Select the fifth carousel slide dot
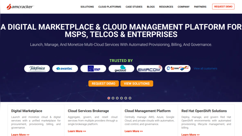Viewport: 242px width, 136px height. coord(125,98)
